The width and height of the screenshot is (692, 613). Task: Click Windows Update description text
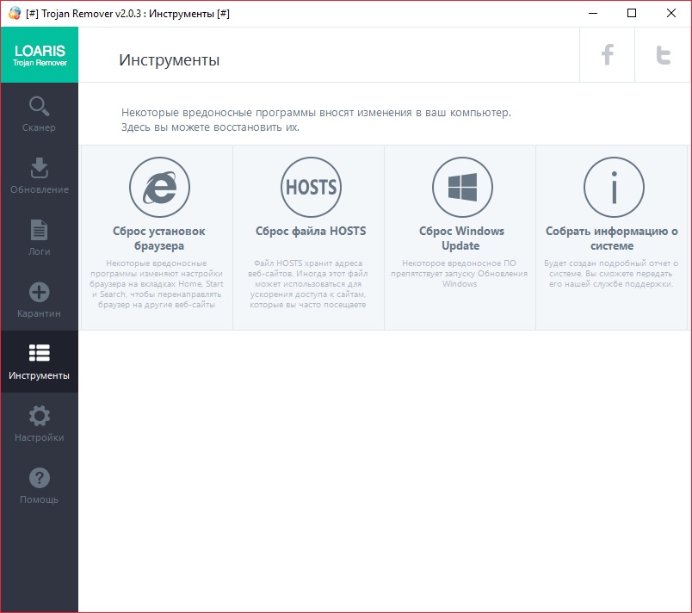pyautogui.click(x=459, y=274)
